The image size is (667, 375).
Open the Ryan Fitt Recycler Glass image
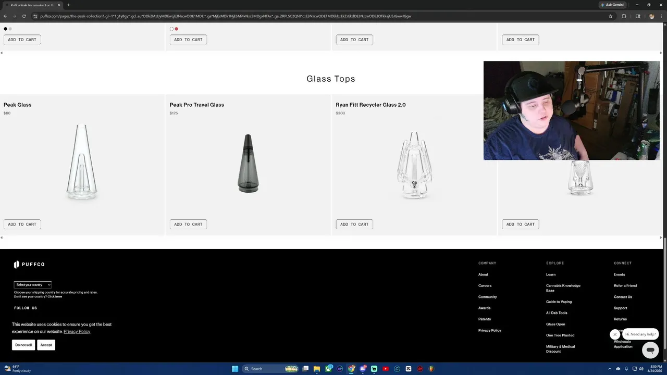coord(414,165)
